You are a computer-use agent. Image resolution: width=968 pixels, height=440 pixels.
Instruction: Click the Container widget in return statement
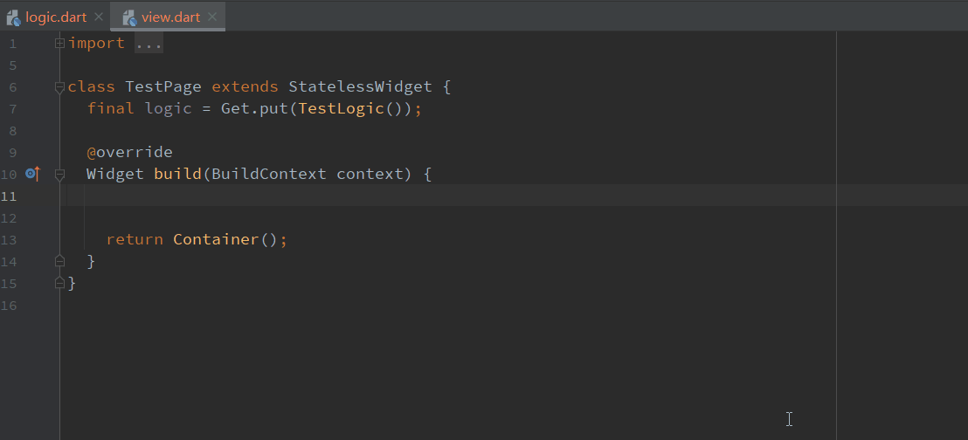216,239
